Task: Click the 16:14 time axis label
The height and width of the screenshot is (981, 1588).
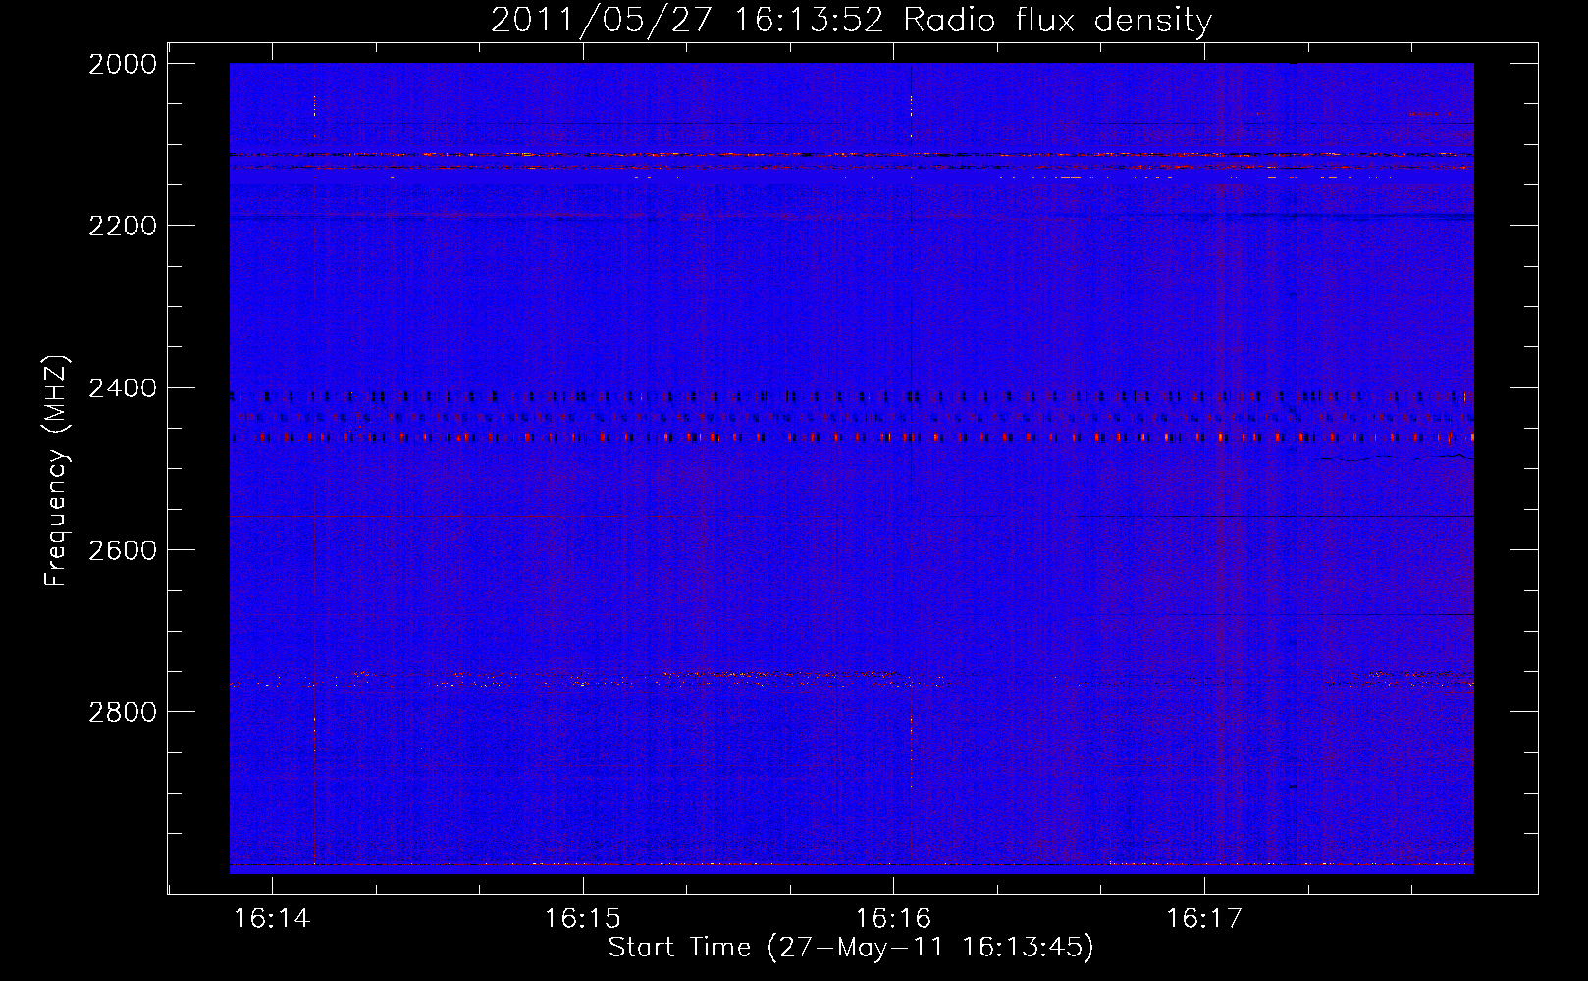Action: click(x=272, y=919)
